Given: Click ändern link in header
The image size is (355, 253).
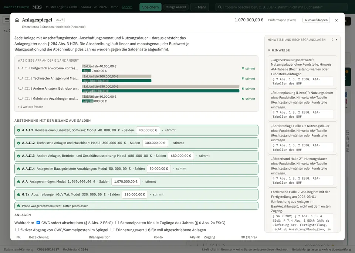Looking at the screenshot, I should 127,7.
